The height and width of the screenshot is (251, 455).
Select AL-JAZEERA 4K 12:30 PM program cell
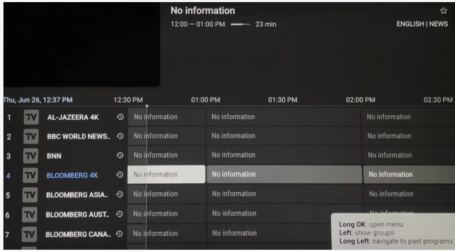point(167,117)
